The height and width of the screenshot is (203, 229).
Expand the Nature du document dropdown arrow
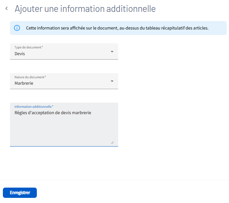coord(112,81)
